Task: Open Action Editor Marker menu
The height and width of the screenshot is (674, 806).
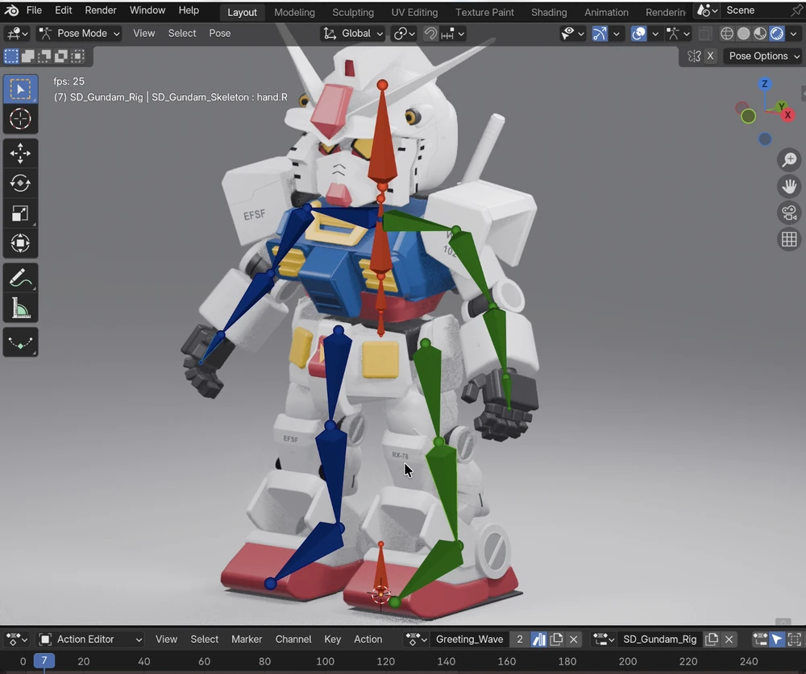Action: coord(246,639)
